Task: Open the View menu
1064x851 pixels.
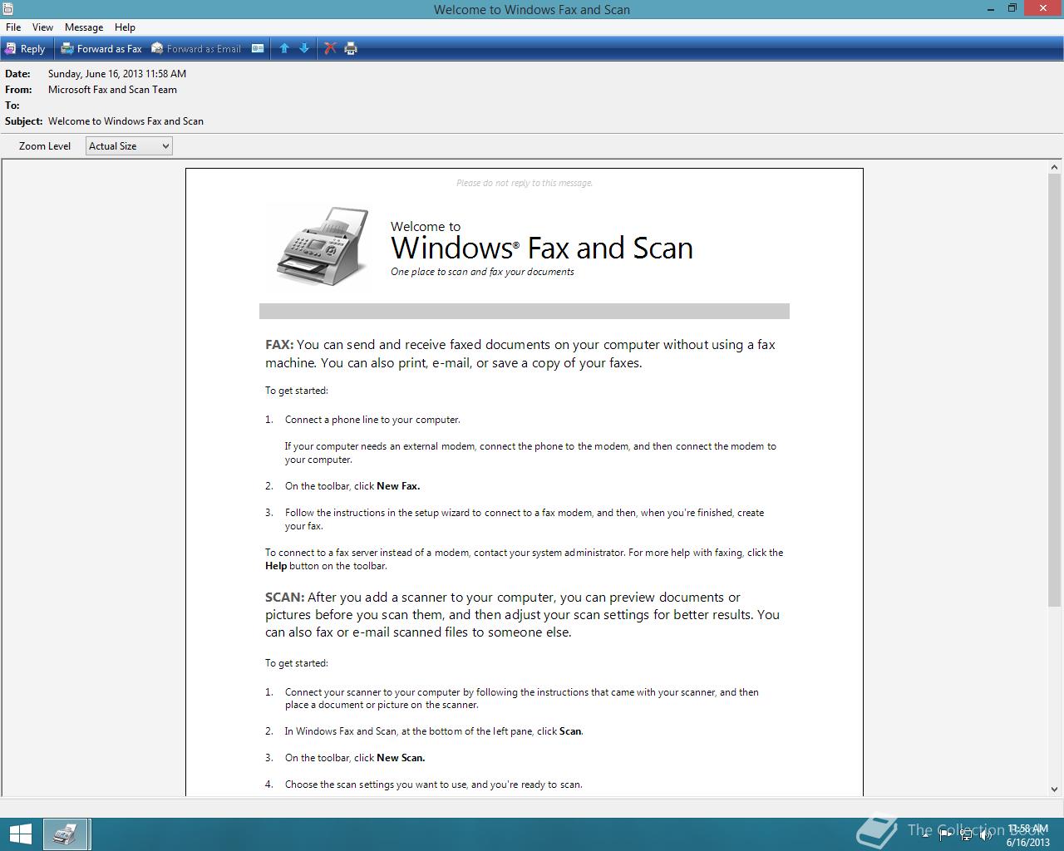Action: coord(42,27)
